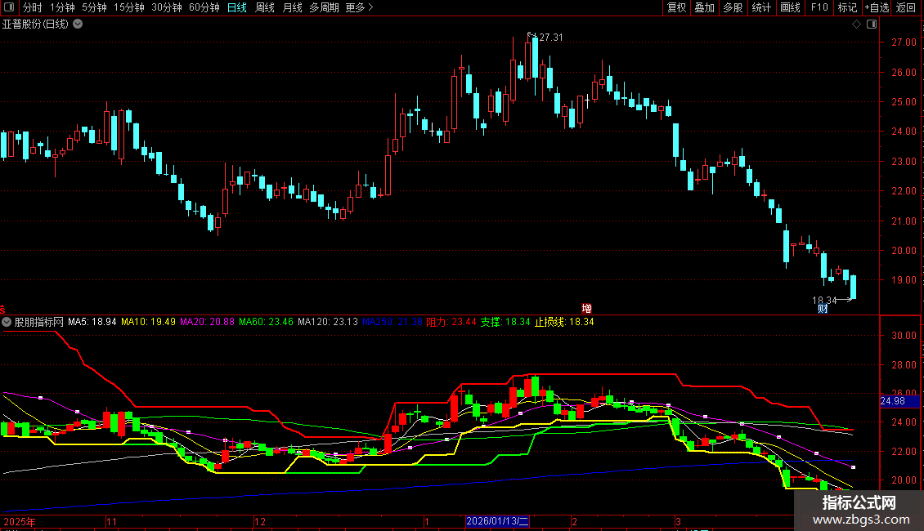Add stock via +自选 button
This screenshot has width=924, height=531.
pyautogui.click(x=877, y=7)
